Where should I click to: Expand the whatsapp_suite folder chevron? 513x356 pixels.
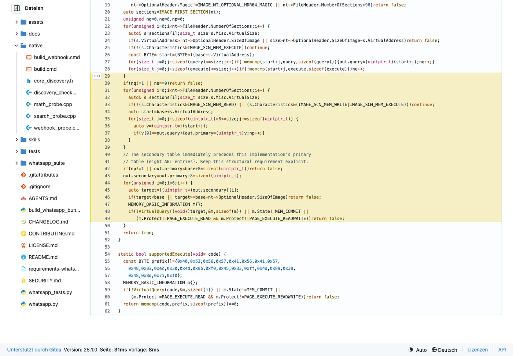(x=16, y=163)
